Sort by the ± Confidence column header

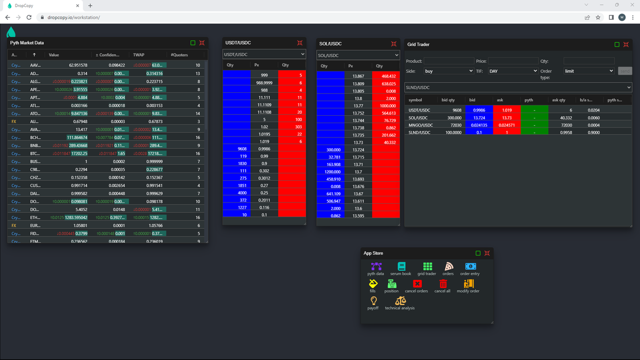107,55
